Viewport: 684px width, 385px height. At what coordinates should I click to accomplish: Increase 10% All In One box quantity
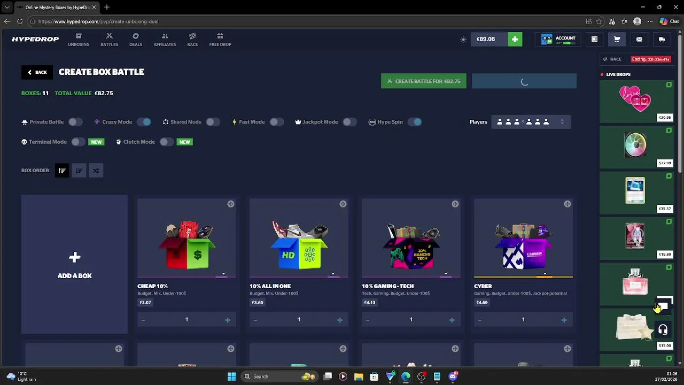point(339,320)
